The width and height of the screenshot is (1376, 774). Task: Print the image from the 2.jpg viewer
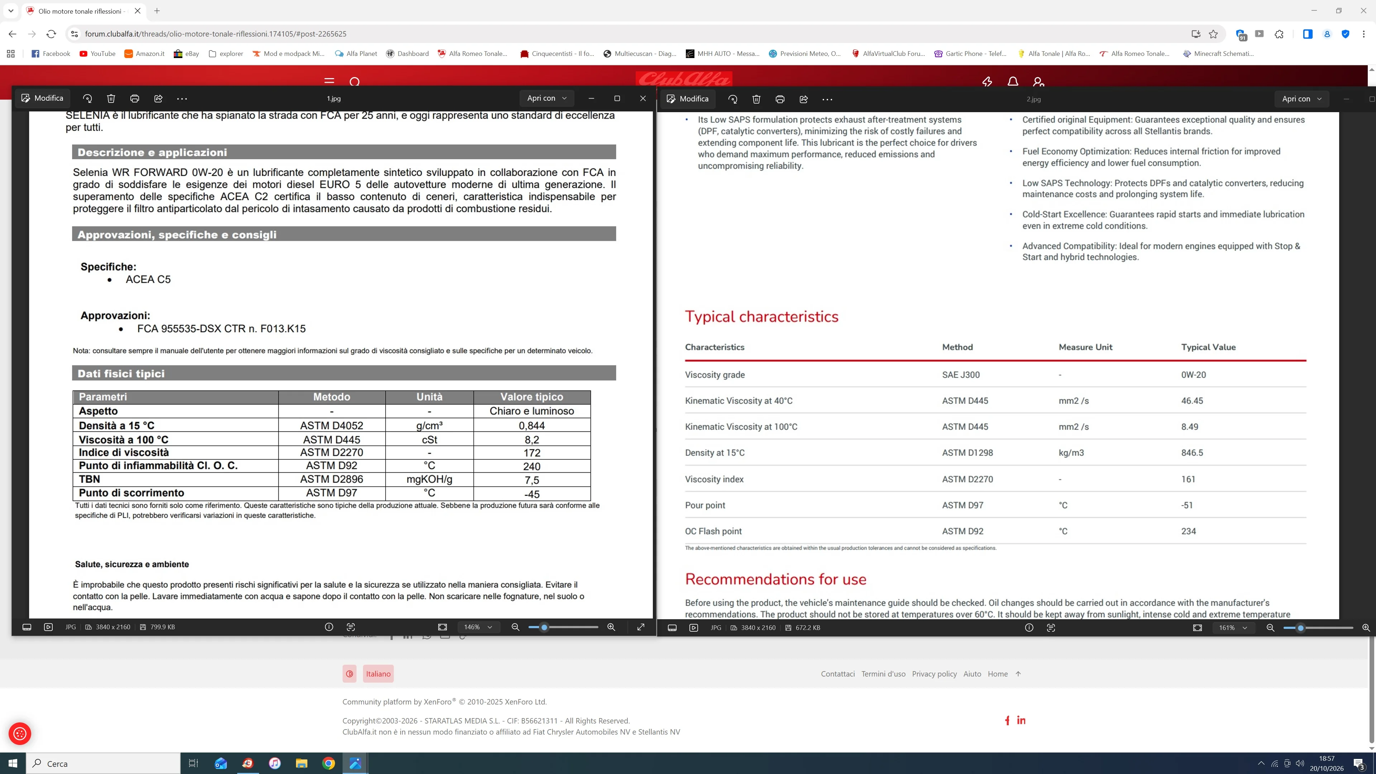point(780,99)
